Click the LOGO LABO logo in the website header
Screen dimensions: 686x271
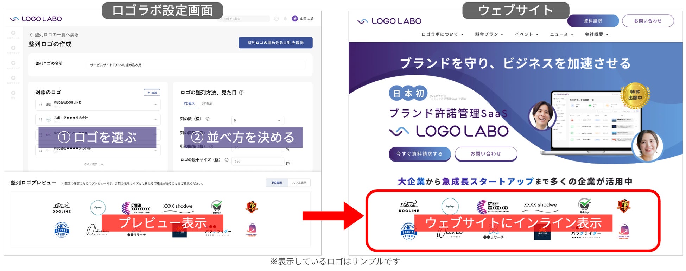389,21
